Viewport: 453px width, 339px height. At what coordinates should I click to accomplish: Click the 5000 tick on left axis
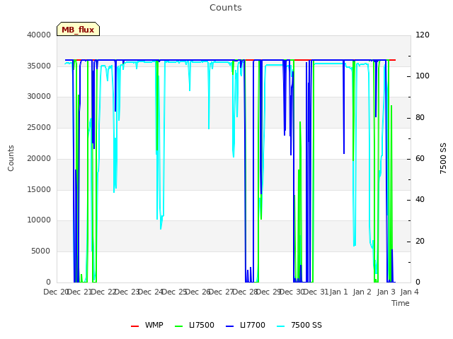(41, 251)
